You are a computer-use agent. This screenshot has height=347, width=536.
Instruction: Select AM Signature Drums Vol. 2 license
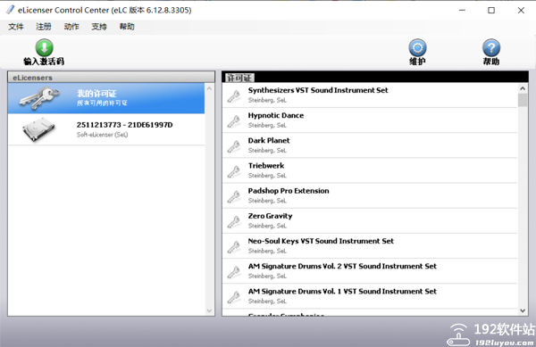pyautogui.click(x=370, y=271)
